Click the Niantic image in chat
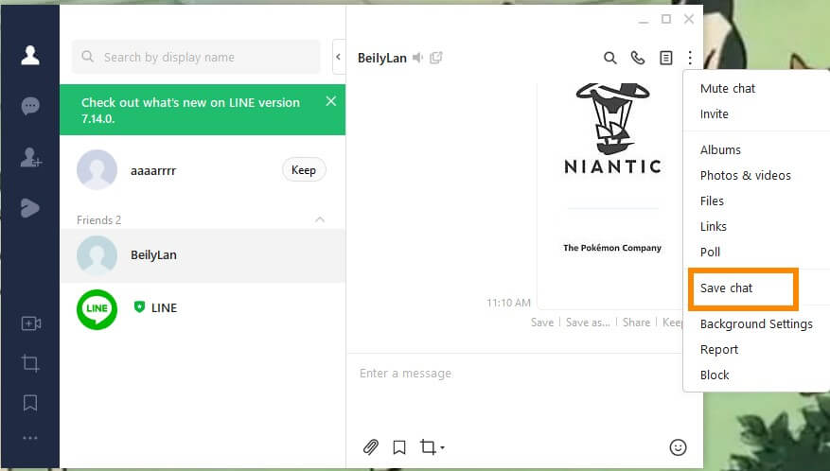The image size is (830, 471). click(x=612, y=170)
